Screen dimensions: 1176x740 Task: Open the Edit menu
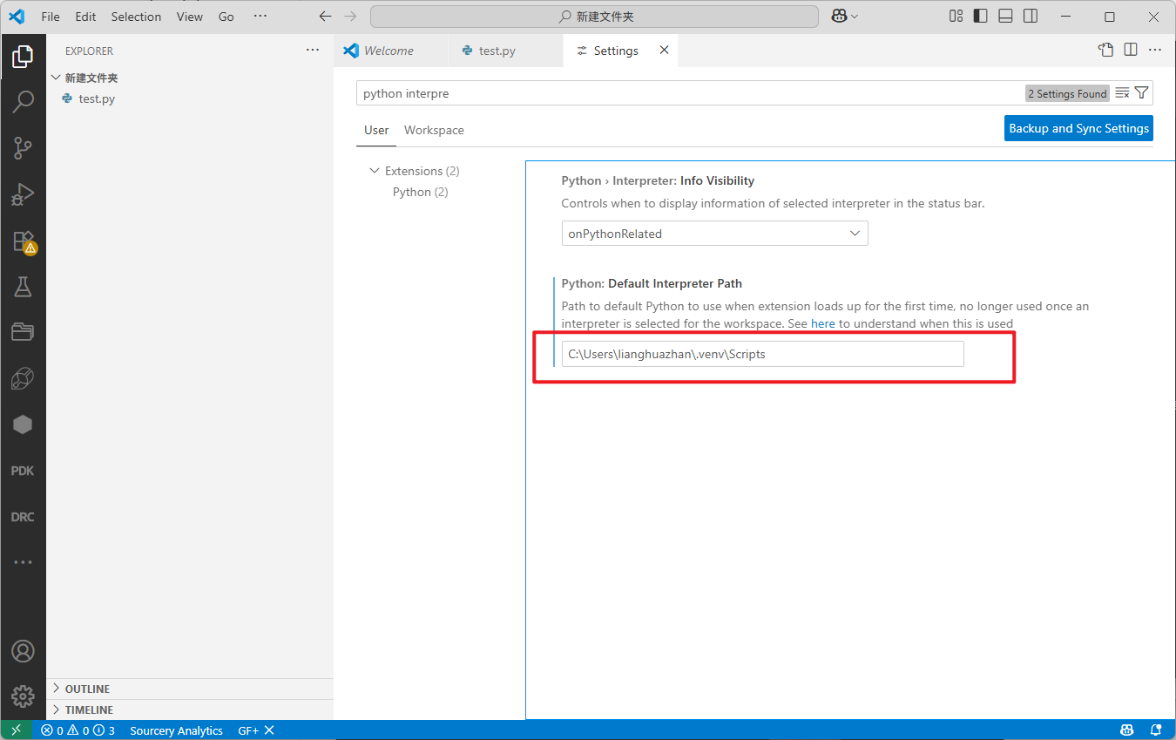coord(85,17)
